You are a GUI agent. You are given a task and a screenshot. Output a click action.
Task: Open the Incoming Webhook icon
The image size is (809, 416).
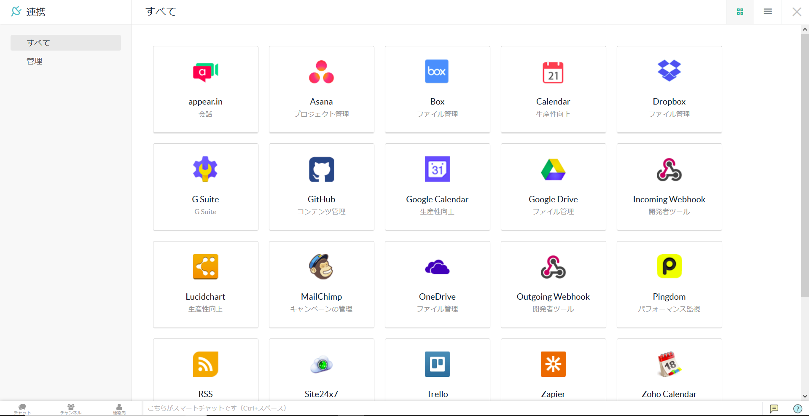pyautogui.click(x=669, y=169)
